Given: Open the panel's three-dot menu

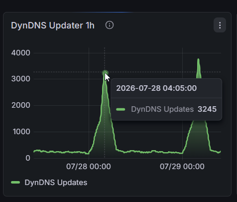Looking at the screenshot, I should (x=220, y=25).
